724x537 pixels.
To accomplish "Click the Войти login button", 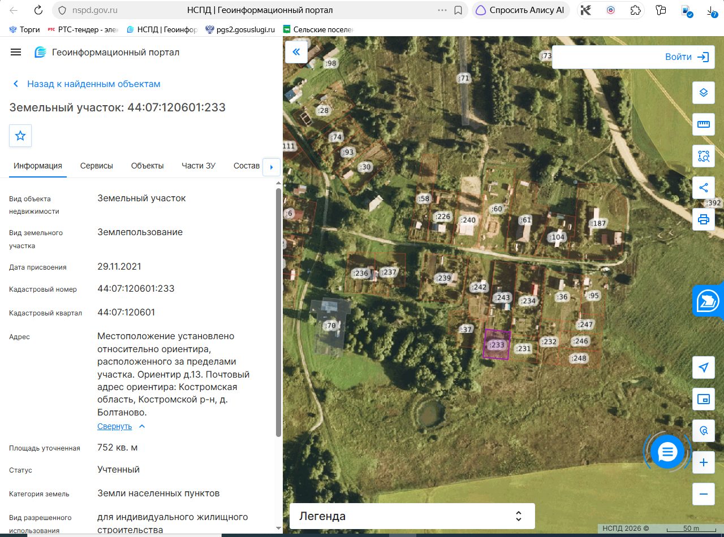I will (x=687, y=57).
